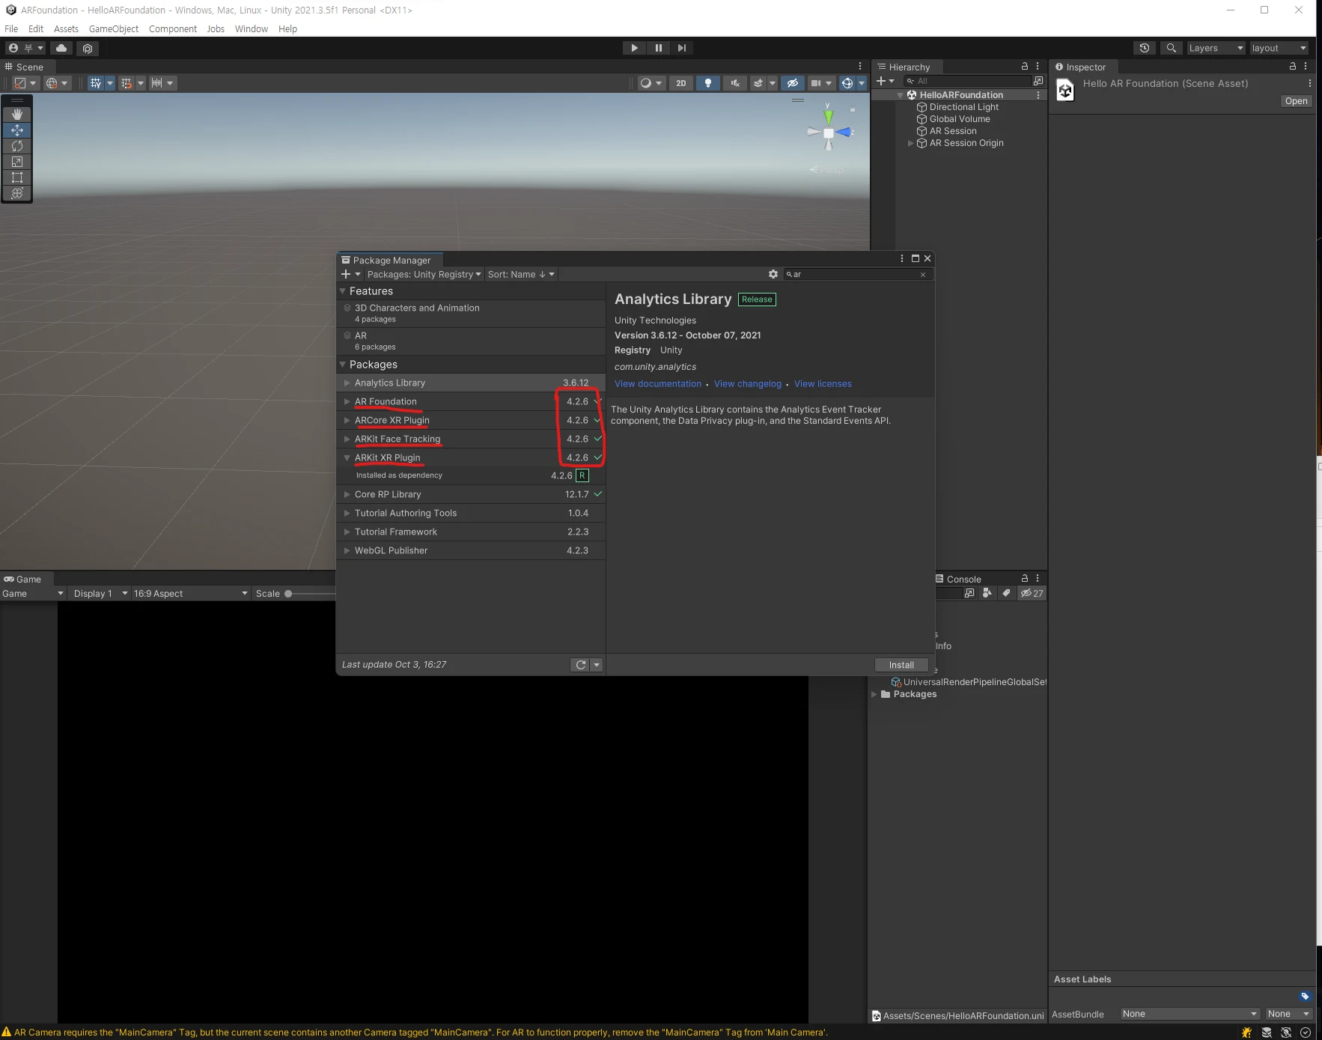Open Packages: Unity Registry dropdown
1322x1040 pixels.
click(x=424, y=274)
